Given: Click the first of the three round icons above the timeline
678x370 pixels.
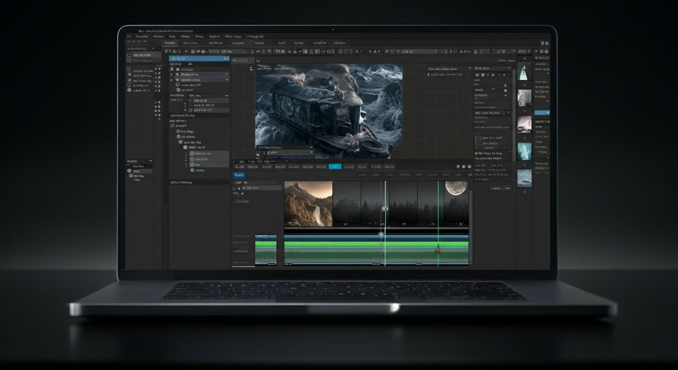Looking at the screenshot, I should pos(457,166).
